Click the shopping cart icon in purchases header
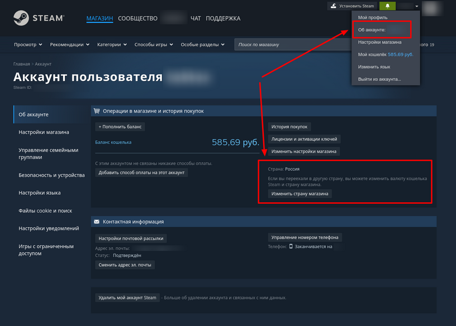The width and height of the screenshot is (456, 326). pos(97,111)
